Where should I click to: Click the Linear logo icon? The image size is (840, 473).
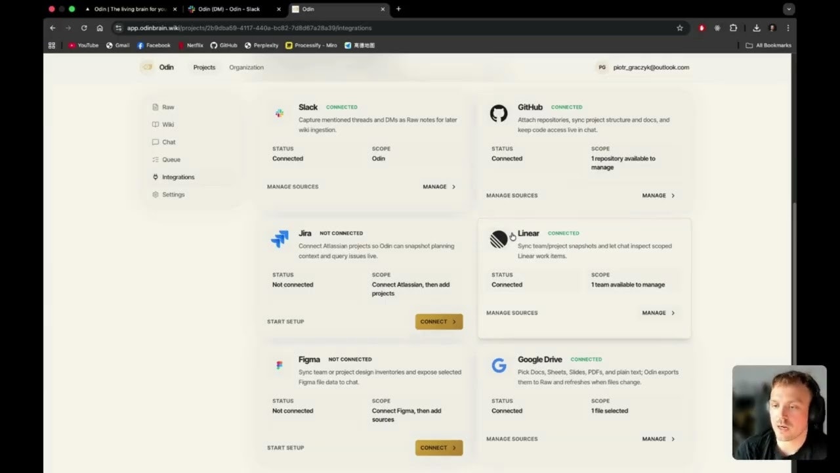499,239
